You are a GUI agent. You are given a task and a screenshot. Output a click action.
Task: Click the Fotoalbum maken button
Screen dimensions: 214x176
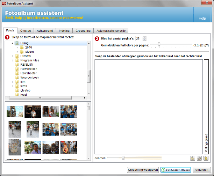point(176,170)
